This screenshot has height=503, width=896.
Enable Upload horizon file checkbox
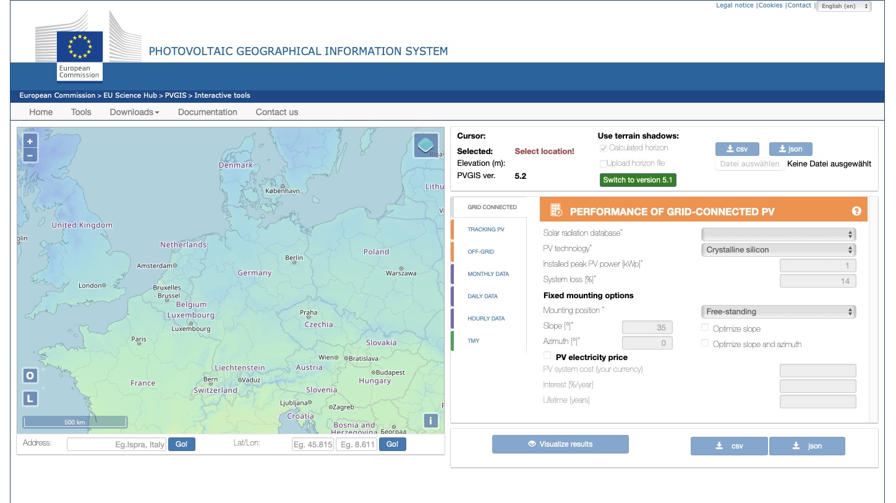coord(603,163)
